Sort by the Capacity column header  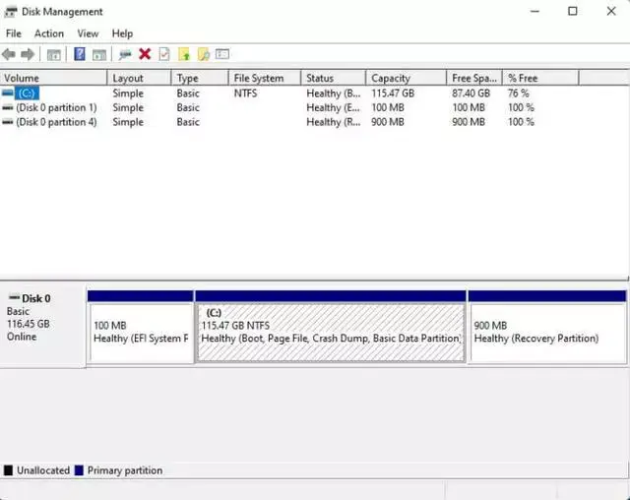click(x=407, y=78)
